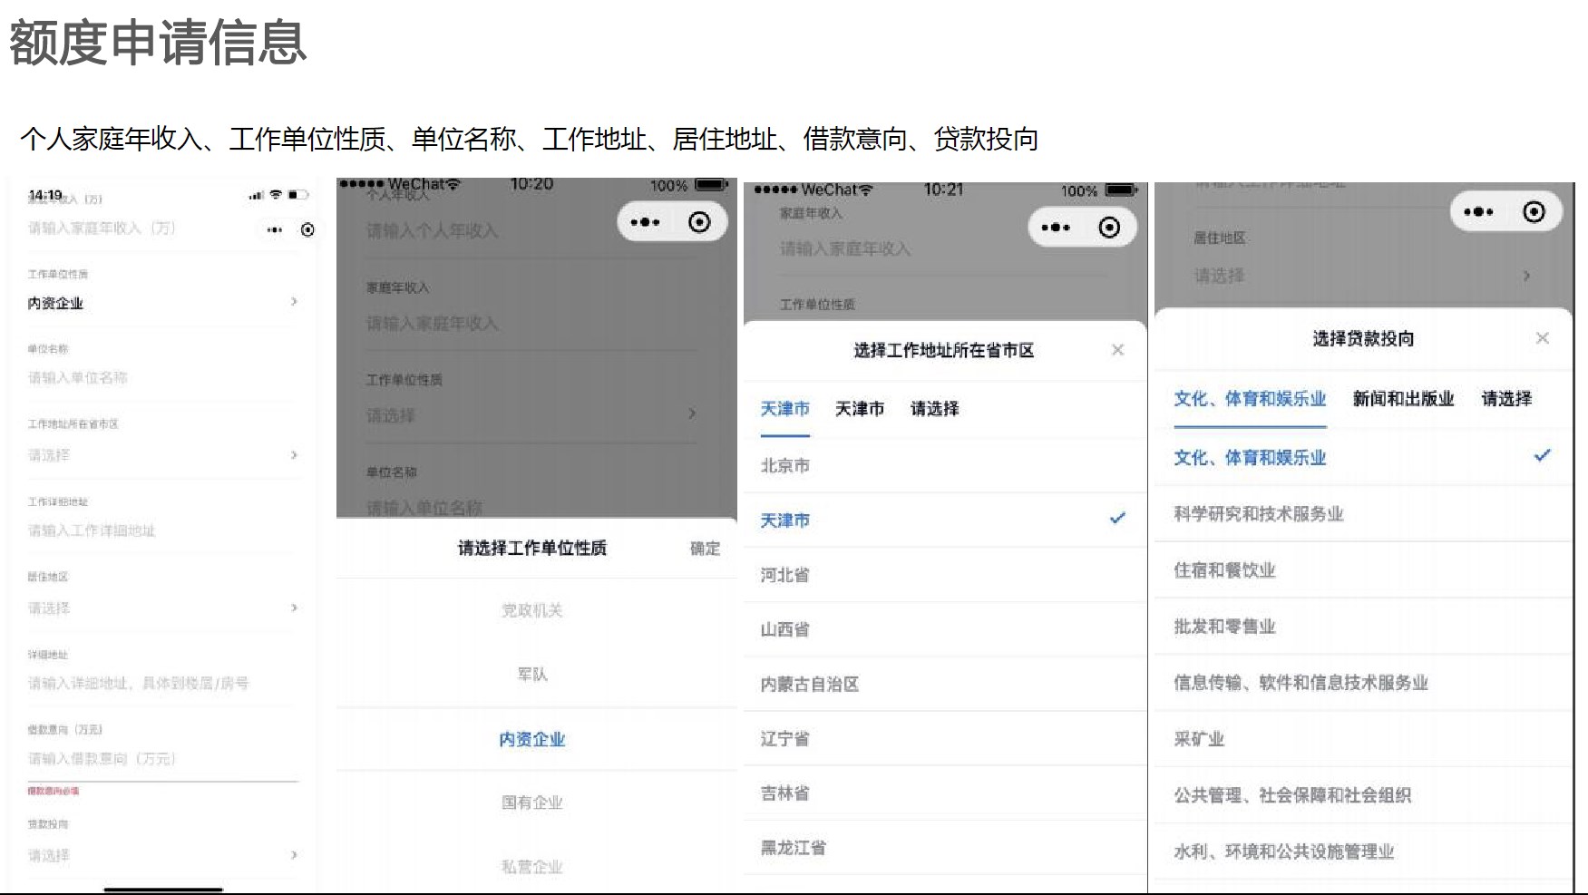Select 科学研究和技术服务业 industry

[x=1363, y=514]
